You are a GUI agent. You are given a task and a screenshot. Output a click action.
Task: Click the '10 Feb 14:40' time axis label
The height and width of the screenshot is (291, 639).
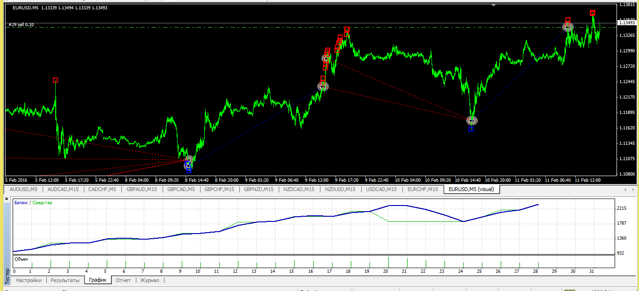(x=468, y=179)
